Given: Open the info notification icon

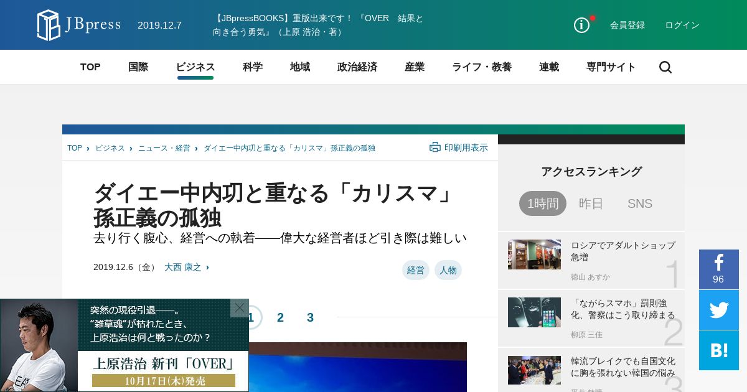Looking at the screenshot, I should click(x=582, y=25).
